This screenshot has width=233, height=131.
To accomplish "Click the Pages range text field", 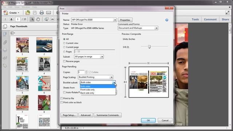I will (94, 52).
